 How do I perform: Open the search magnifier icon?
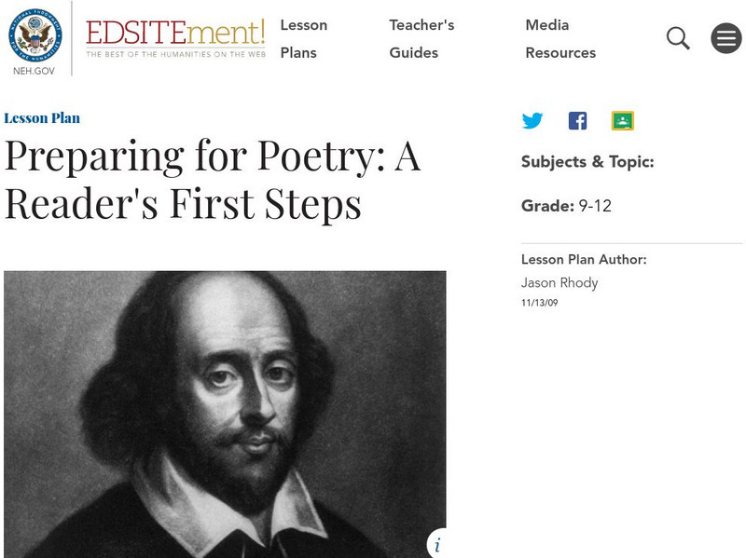pos(678,38)
